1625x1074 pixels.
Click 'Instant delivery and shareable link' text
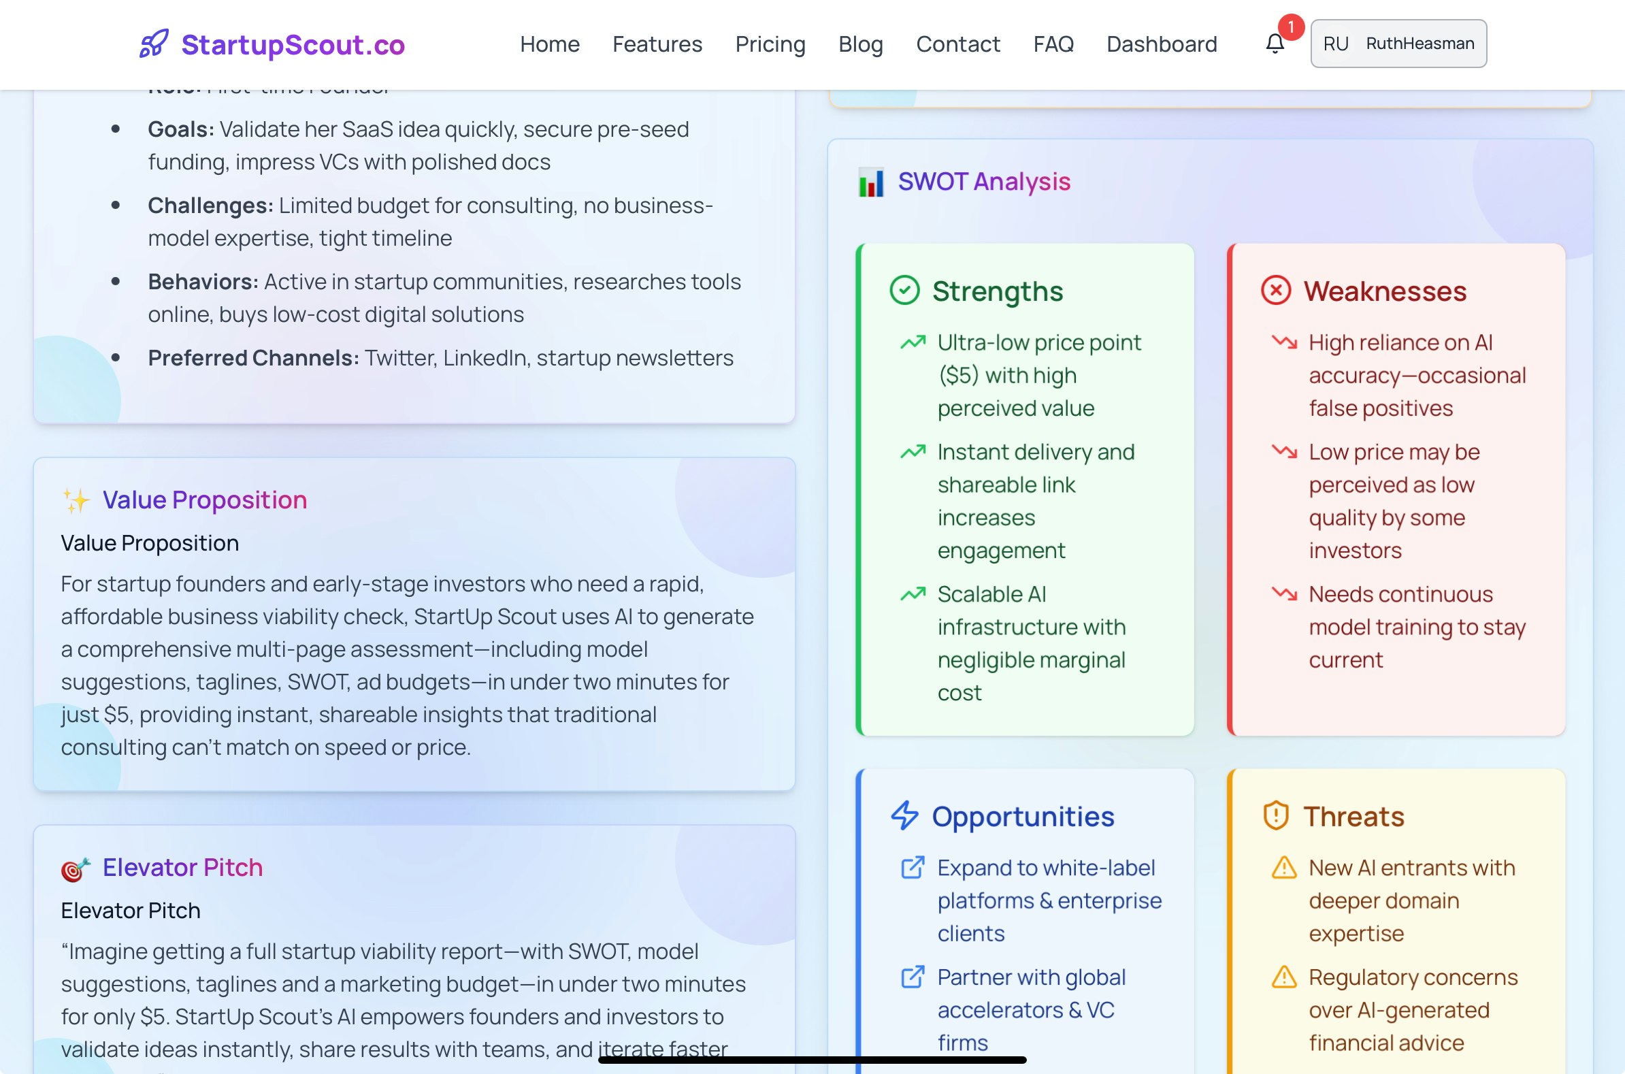1036,501
